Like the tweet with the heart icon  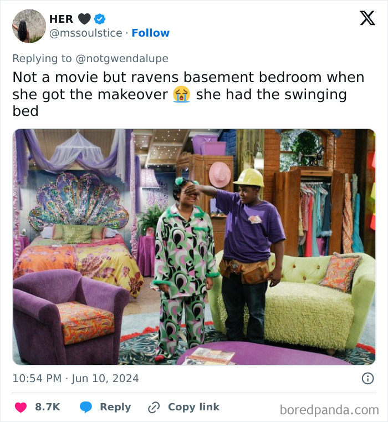21,407
